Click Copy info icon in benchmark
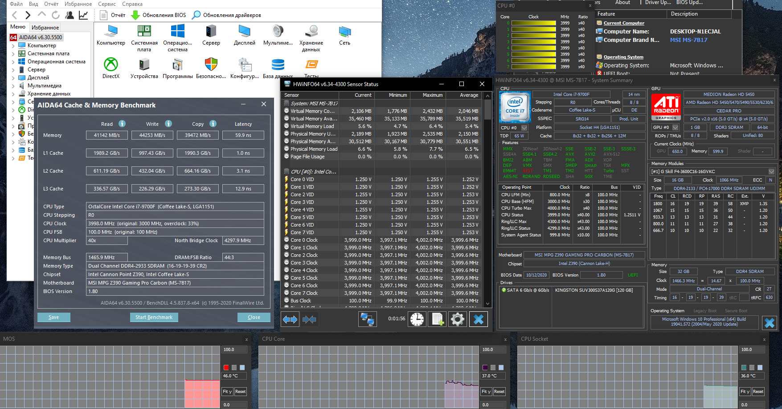 213,124
